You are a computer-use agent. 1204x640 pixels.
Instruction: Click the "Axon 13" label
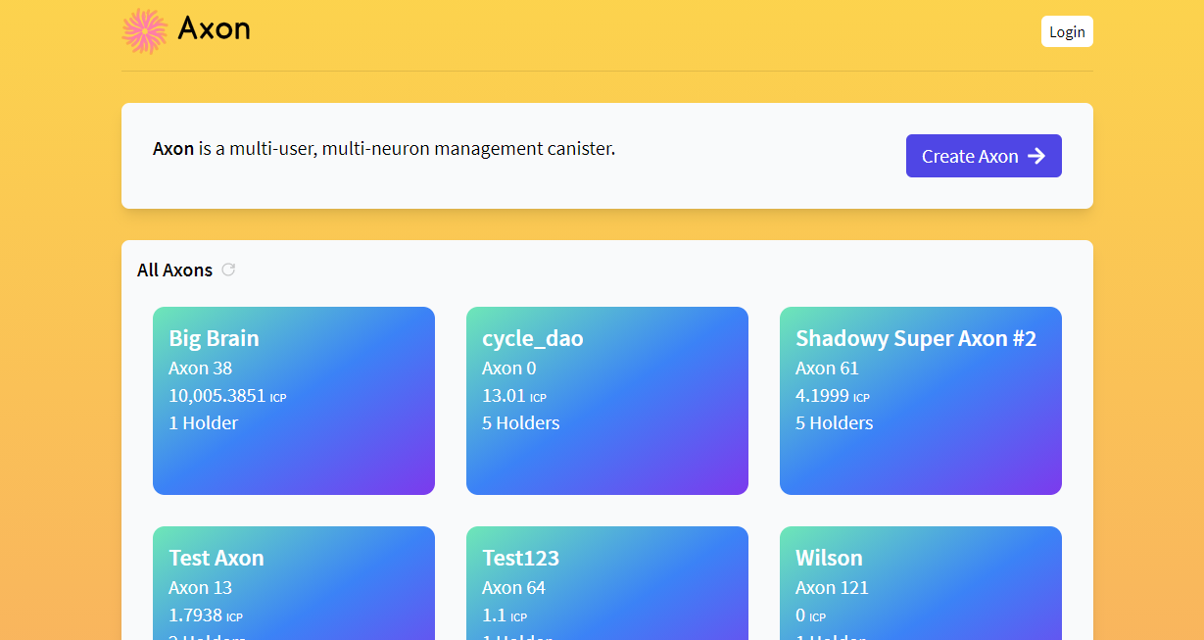(x=200, y=587)
